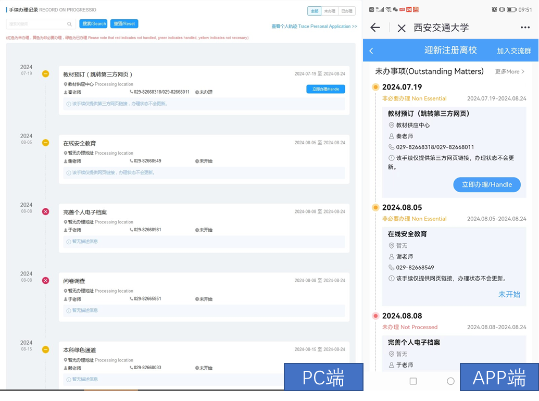Click phone number 029-82665851
Screen dimensions: 539x401
(x=147, y=298)
